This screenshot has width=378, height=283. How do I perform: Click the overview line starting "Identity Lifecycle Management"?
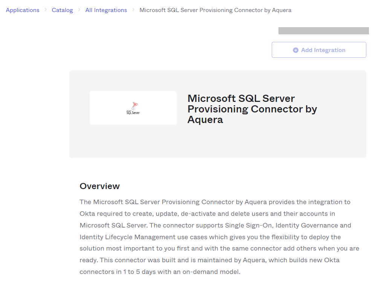[210, 237]
